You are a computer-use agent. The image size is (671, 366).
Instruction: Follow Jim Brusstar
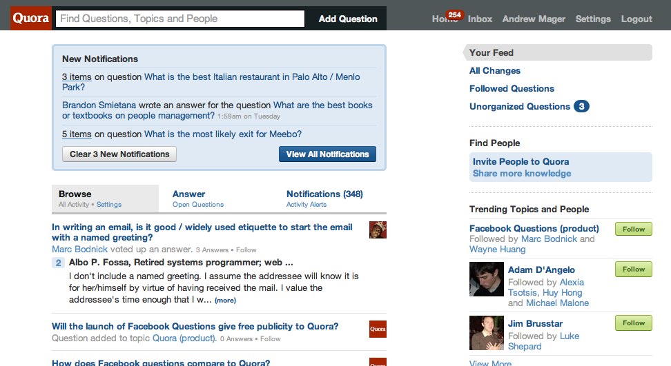click(633, 323)
